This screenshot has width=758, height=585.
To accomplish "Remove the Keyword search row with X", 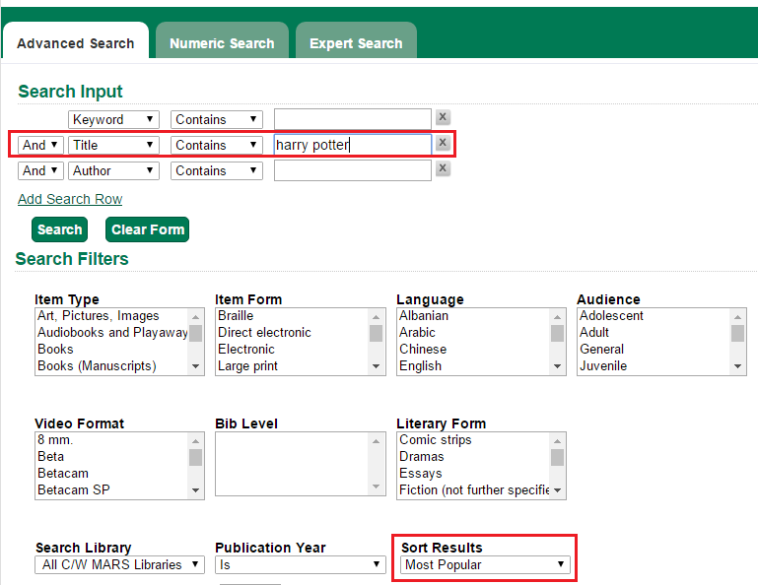I will [x=443, y=118].
